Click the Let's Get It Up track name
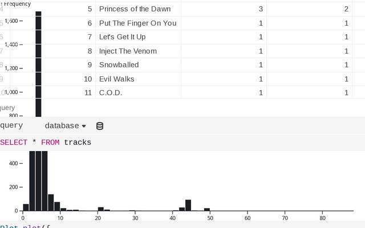 click(122, 37)
